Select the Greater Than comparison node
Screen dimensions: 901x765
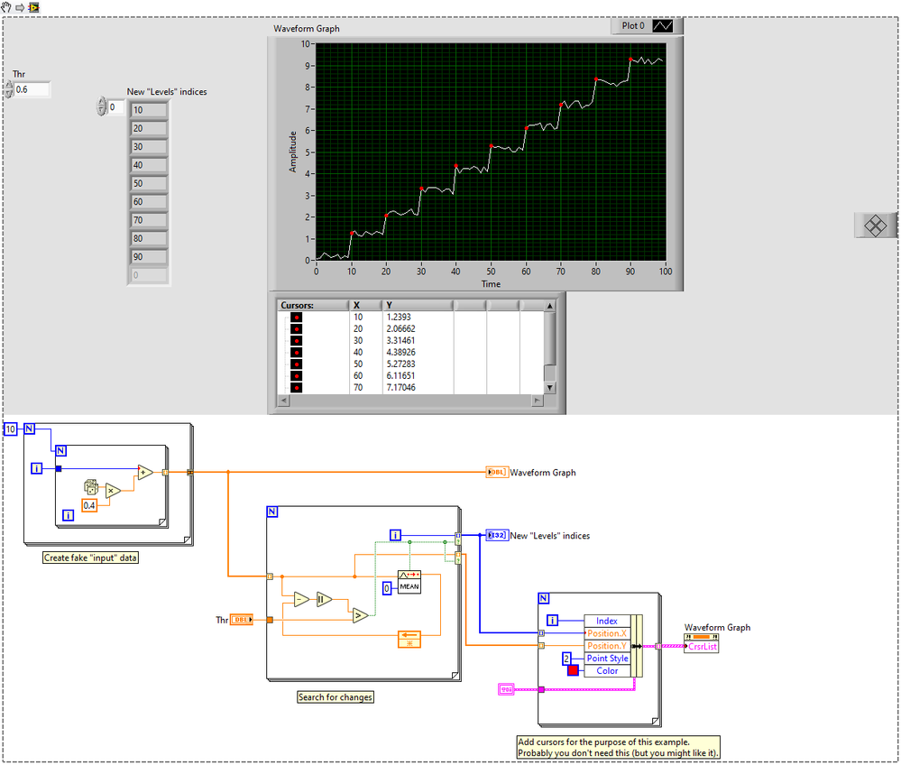360,615
